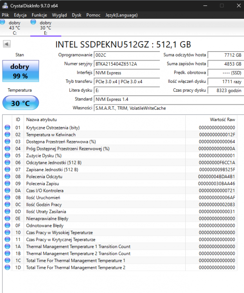This screenshot has width=244, height=293.
Task: Click the serial number field
Action: (127, 64)
